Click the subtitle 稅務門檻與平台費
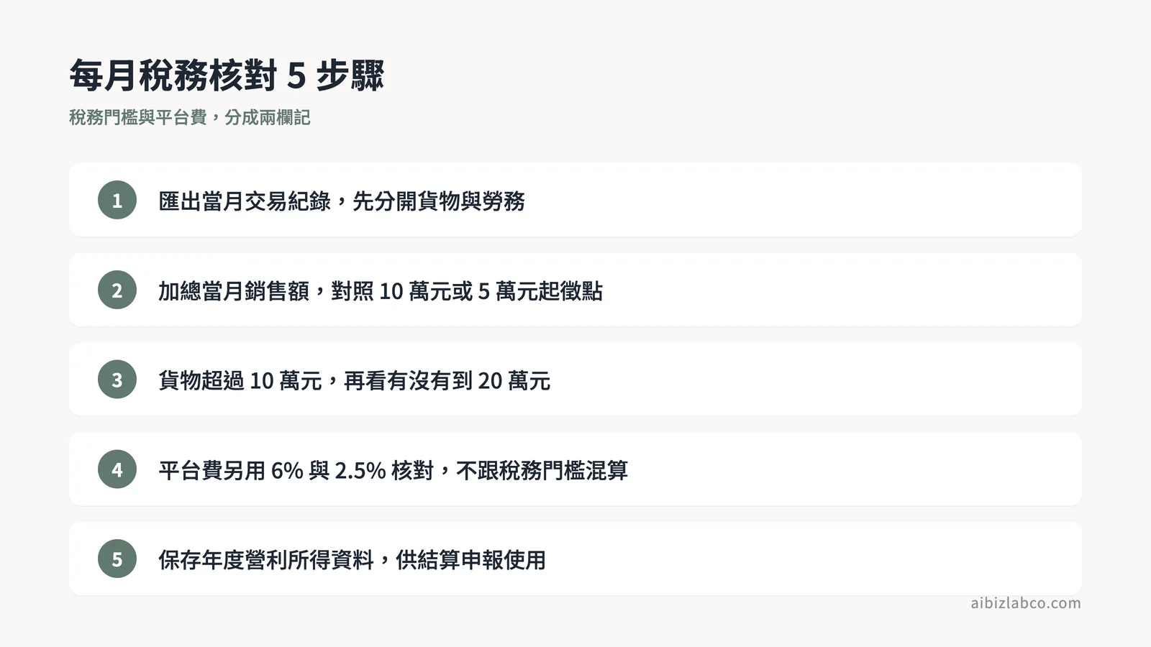The image size is (1151, 647). pyautogui.click(x=138, y=117)
